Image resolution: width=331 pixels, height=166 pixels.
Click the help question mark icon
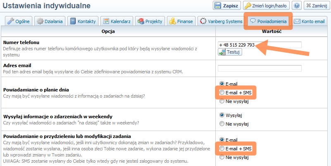(x=296, y=6)
